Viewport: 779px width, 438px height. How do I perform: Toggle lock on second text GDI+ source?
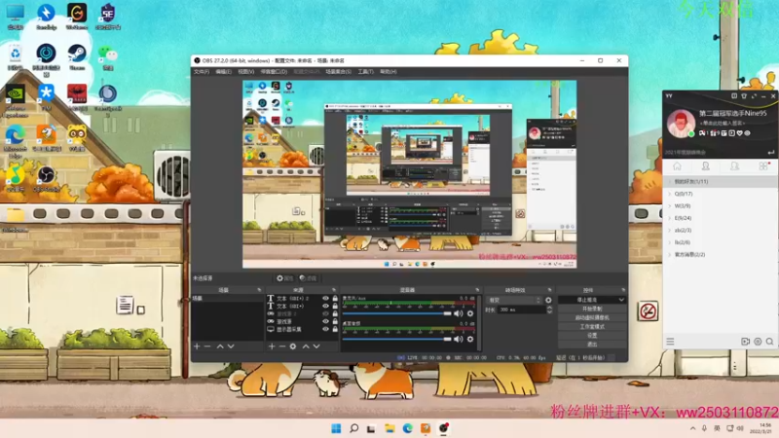(335, 306)
